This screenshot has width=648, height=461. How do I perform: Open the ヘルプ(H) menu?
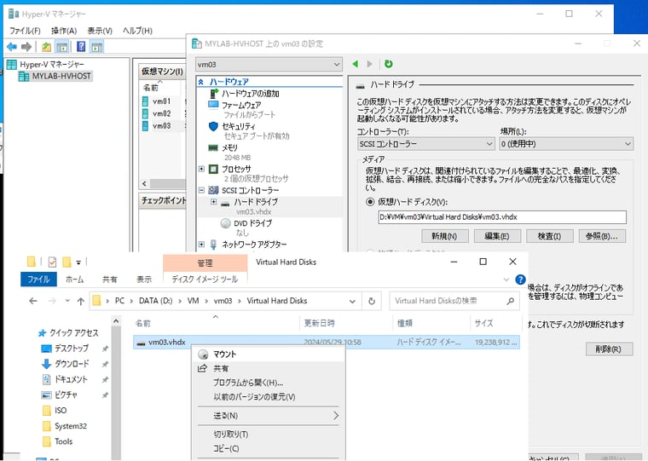click(x=137, y=31)
